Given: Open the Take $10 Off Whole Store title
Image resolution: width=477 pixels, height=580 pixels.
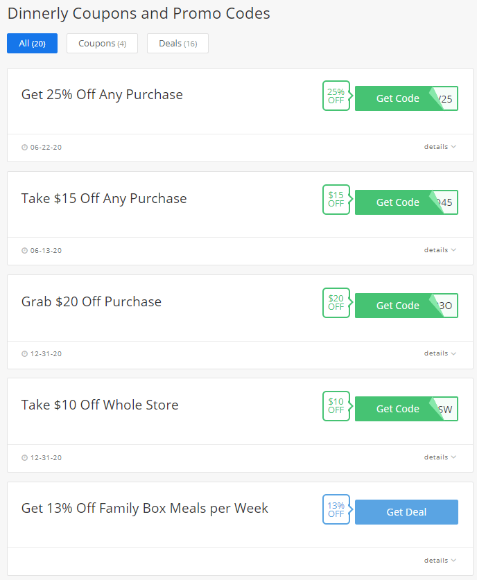Looking at the screenshot, I should [100, 405].
